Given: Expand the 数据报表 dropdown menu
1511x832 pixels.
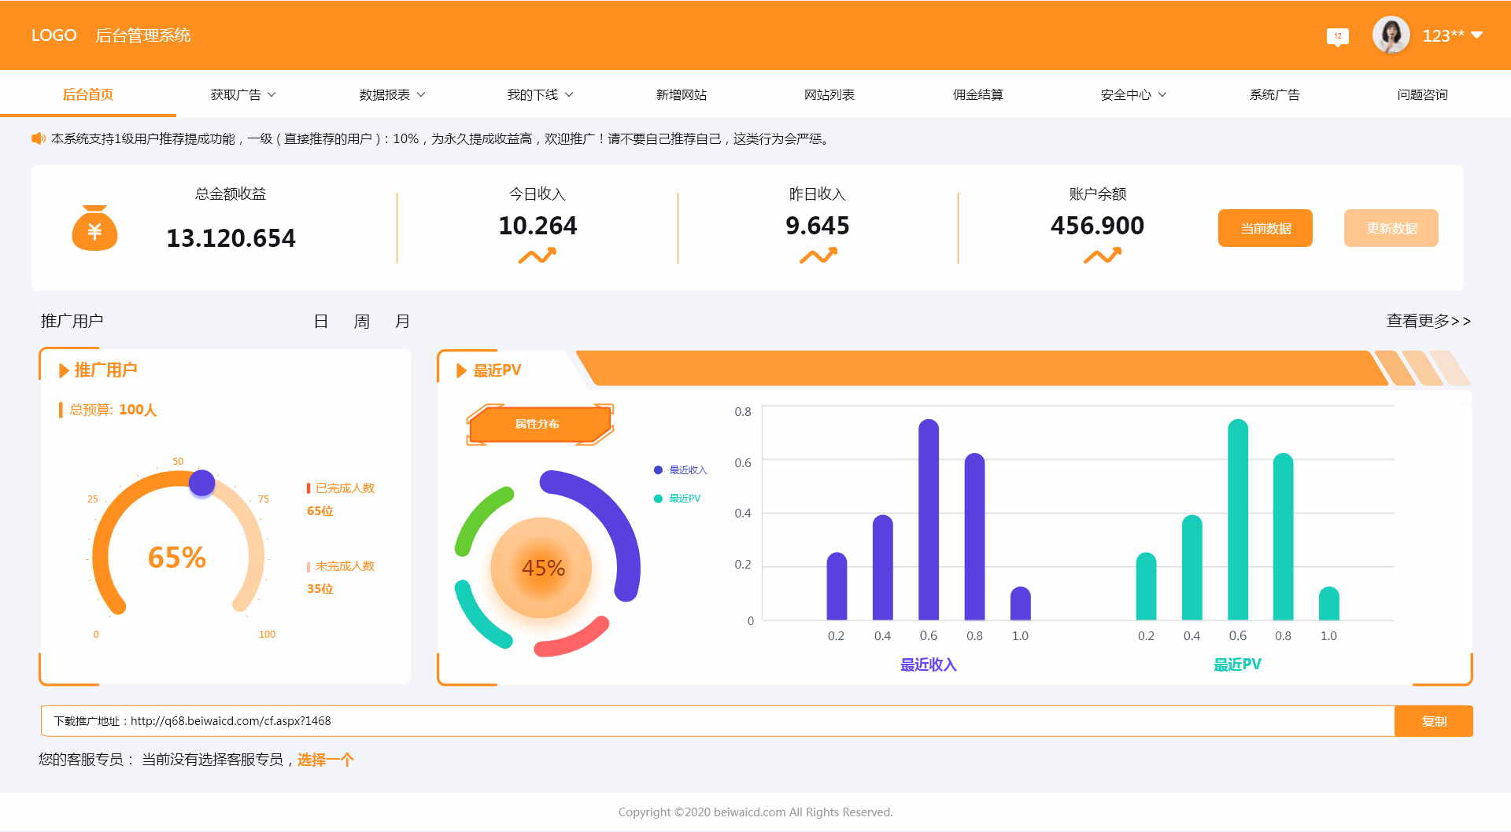Looking at the screenshot, I should pyautogui.click(x=391, y=94).
